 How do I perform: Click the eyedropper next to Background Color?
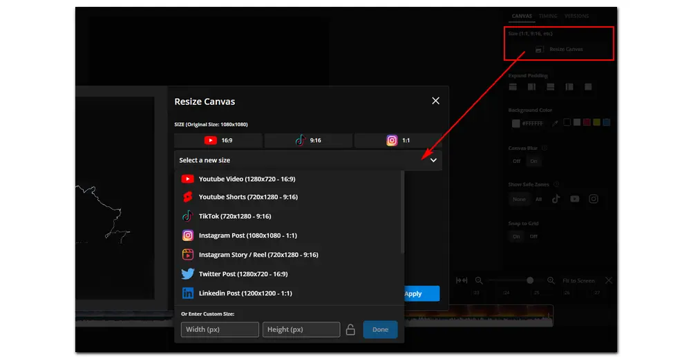pyautogui.click(x=554, y=123)
